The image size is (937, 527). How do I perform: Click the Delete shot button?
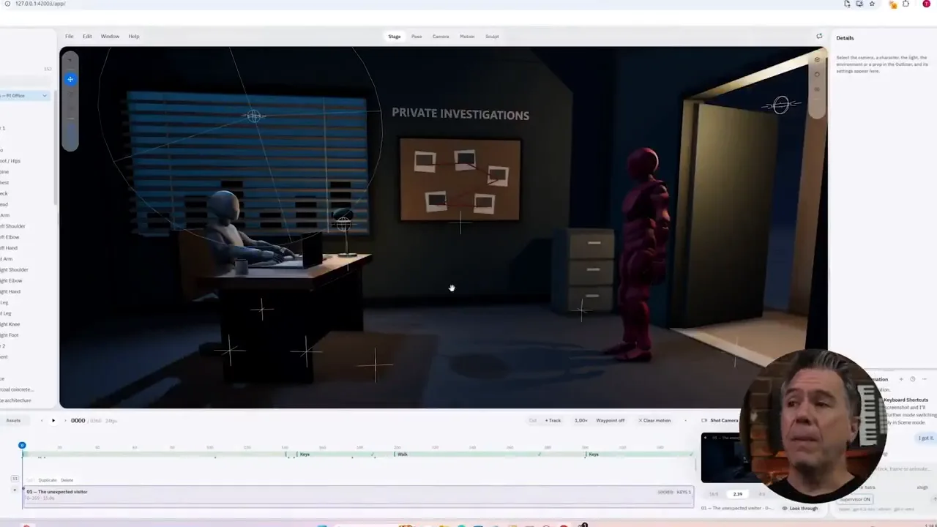tap(67, 480)
